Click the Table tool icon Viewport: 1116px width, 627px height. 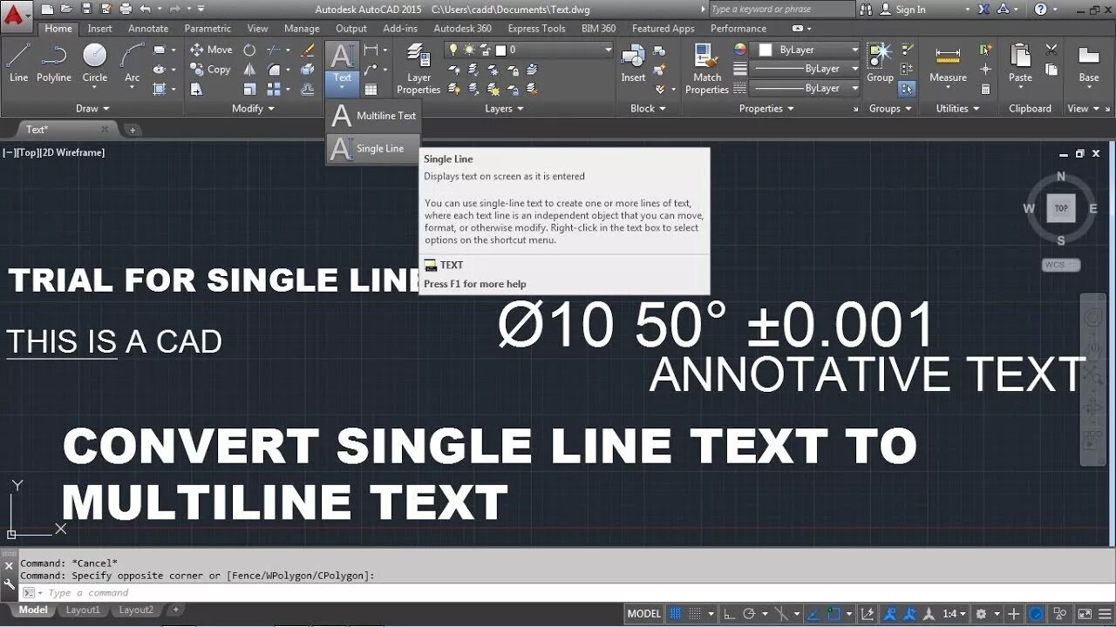pos(371,89)
